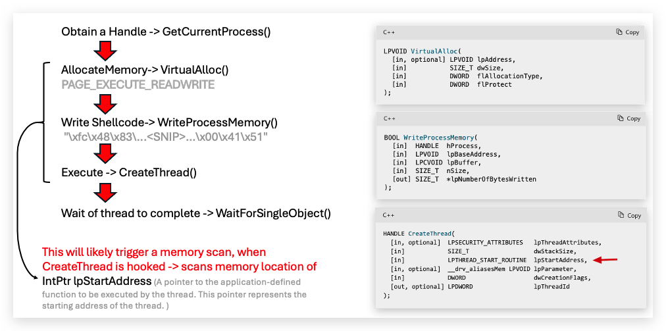This screenshot has width=666, height=331.
Task: Click 'C++' label on WriteProcessMemory code block
Action: (388, 118)
